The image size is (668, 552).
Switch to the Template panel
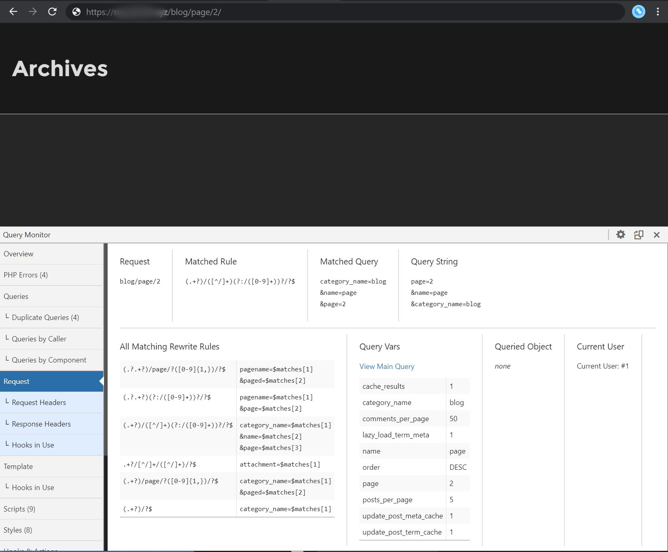pos(18,466)
